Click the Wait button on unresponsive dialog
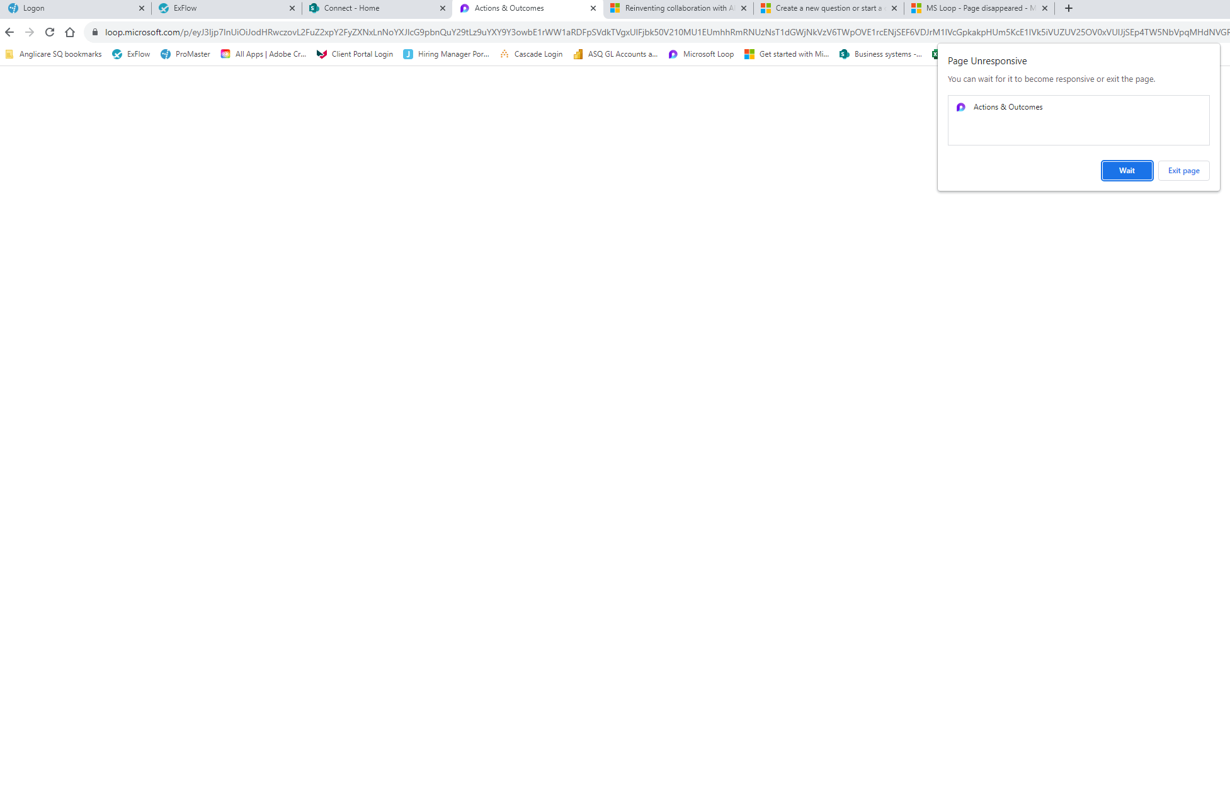The width and height of the screenshot is (1230, 793). (x=1127, y=171)
